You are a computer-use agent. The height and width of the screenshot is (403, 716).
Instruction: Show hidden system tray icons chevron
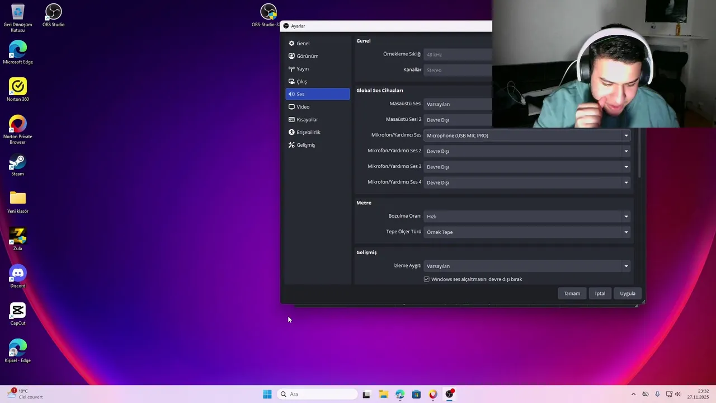pos(633,394)
